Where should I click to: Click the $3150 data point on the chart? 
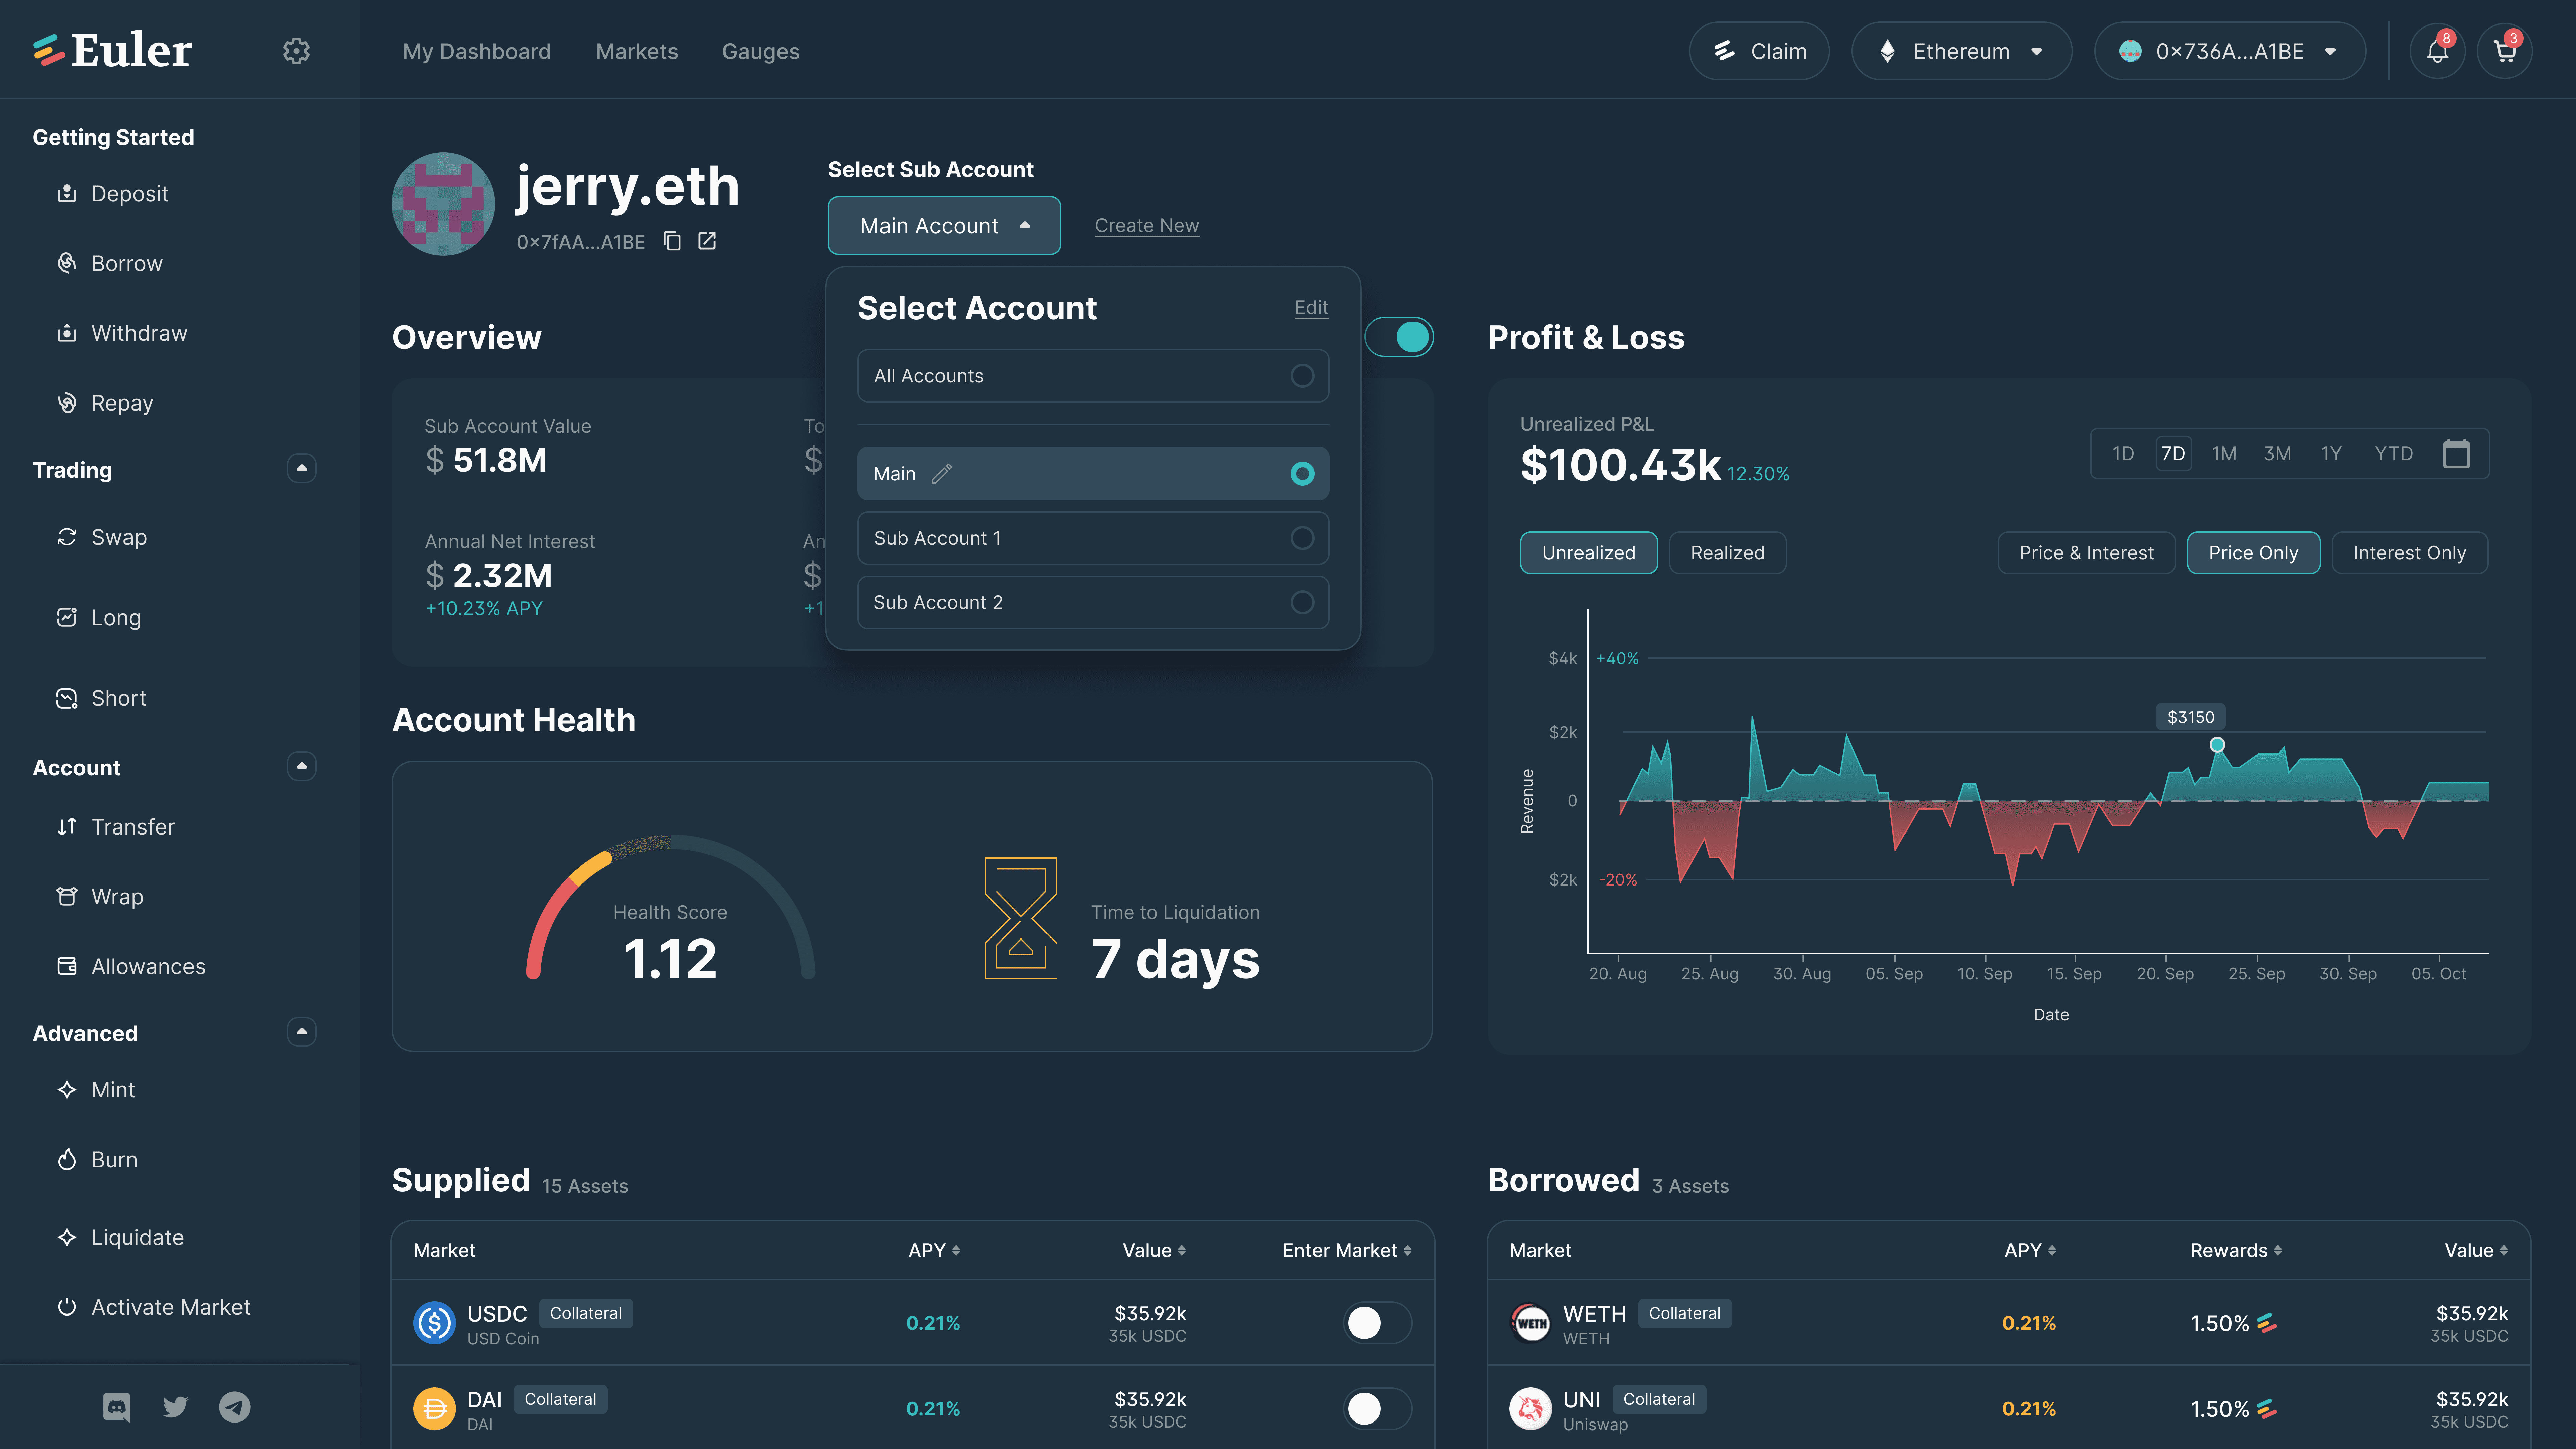[2217, 744]
